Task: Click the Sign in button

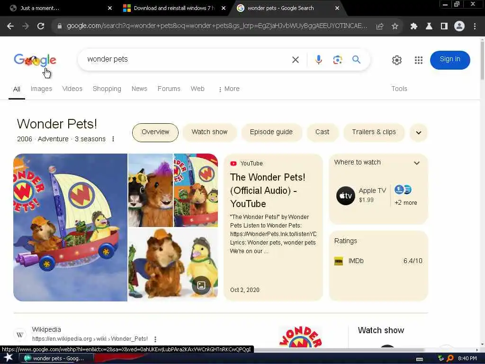Action: [450, 60]
